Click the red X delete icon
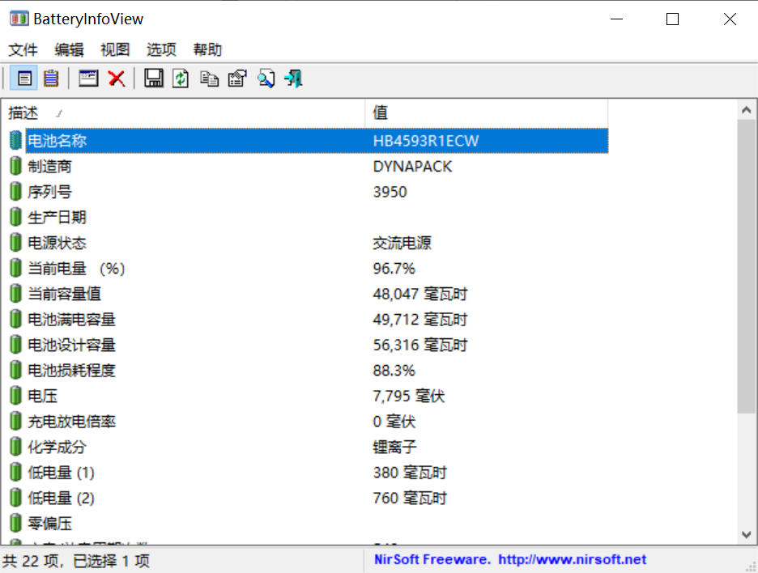758x573 pixels. click(x=117, y=79)
